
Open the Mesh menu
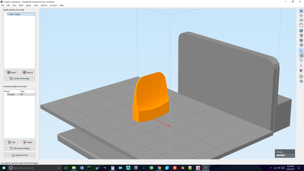coord(21,5)
